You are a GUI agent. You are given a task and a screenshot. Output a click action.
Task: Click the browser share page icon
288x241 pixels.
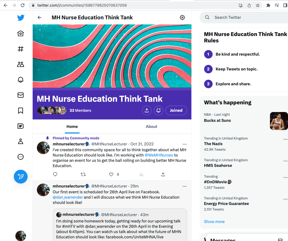pyautogui.click(x=249, y=5)
